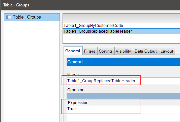Switch to the Visibility tab
Viewport: 180px width, 122px height.
(x=123, y=51)
